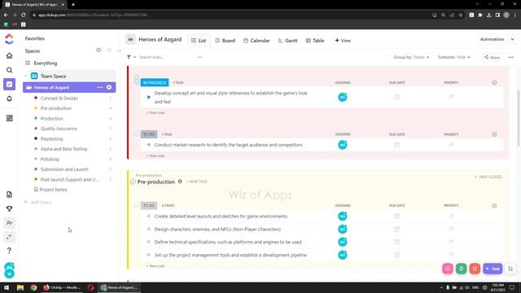
Task: Open the apps grid button at bottom right
Action: [510, 269]
